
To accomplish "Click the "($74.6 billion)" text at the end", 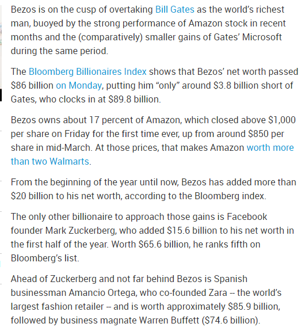I will click(x=231, y=321).
